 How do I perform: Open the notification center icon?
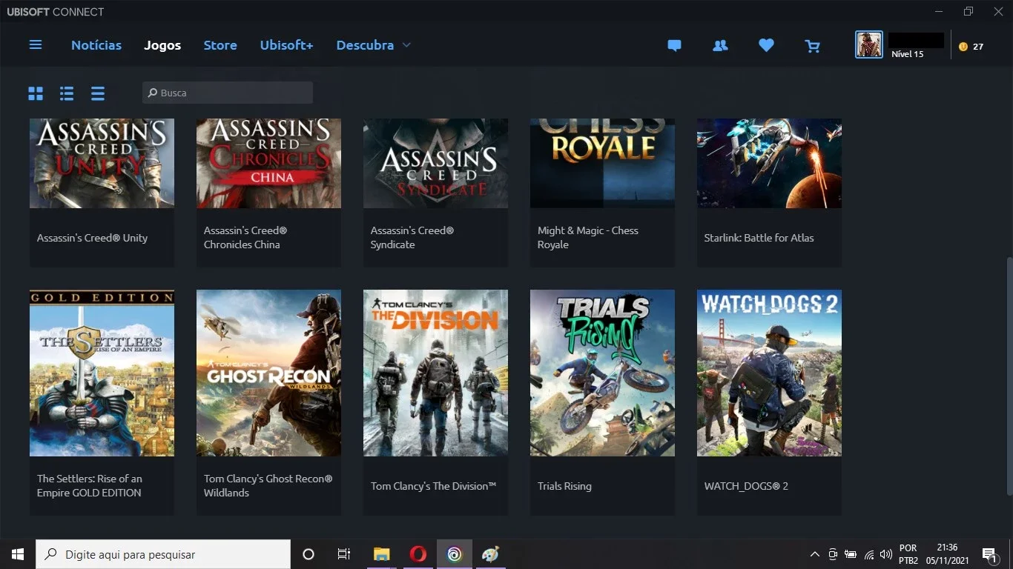[989, 554]
